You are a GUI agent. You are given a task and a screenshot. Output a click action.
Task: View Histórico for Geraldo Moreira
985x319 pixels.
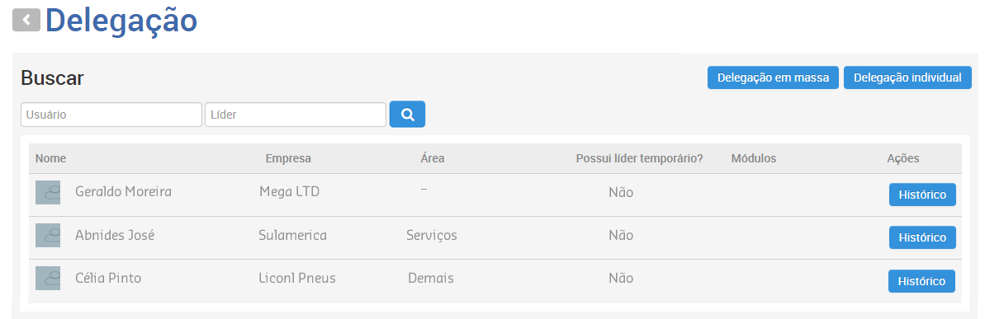(x=922, y=195)
